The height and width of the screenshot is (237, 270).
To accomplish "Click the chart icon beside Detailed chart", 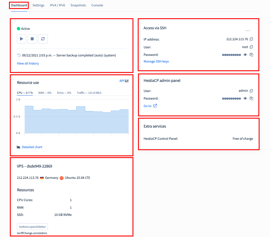I will click(x=19, y=147).
